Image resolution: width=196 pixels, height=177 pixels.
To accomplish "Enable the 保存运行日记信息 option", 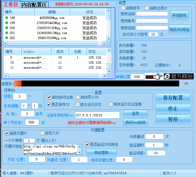I will [111, 104].
